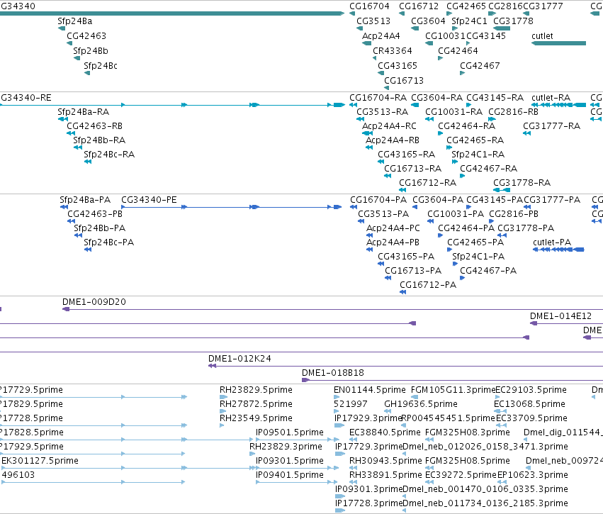Click the Sfp24Ba-RA transcript label

[x=84, y=112]
